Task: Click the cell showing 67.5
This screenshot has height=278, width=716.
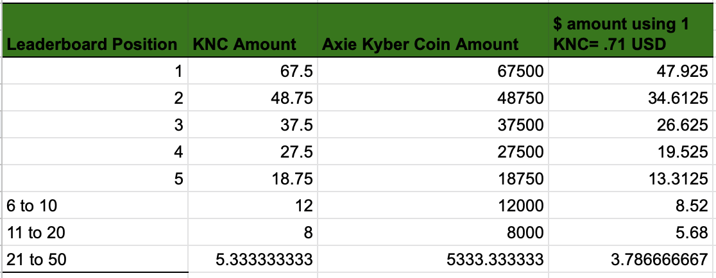Action: (253, 71)
